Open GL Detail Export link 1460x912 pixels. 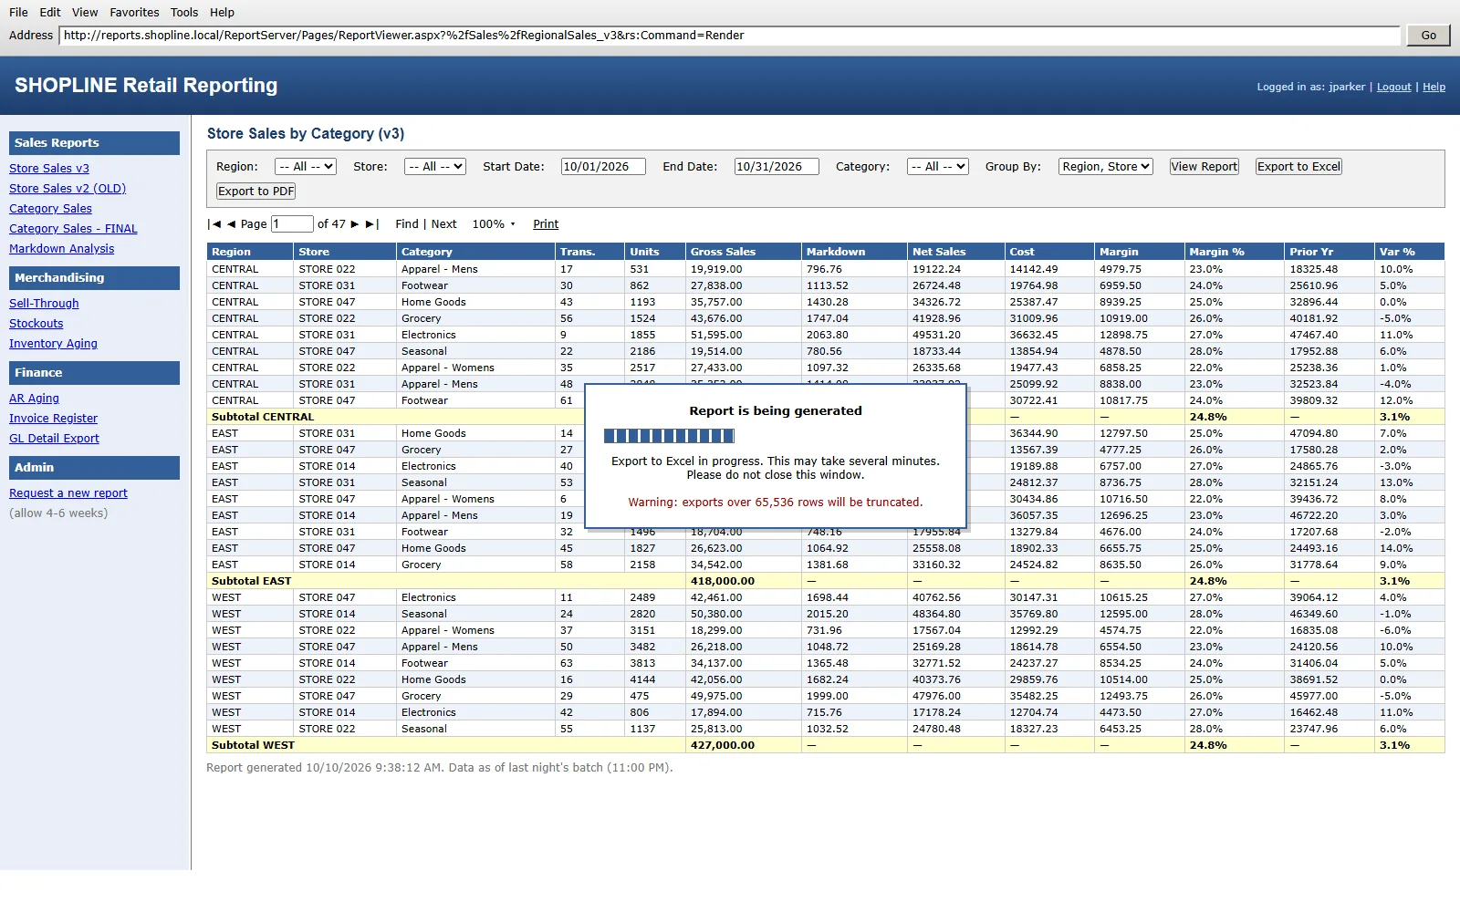(x=54, y=439)
